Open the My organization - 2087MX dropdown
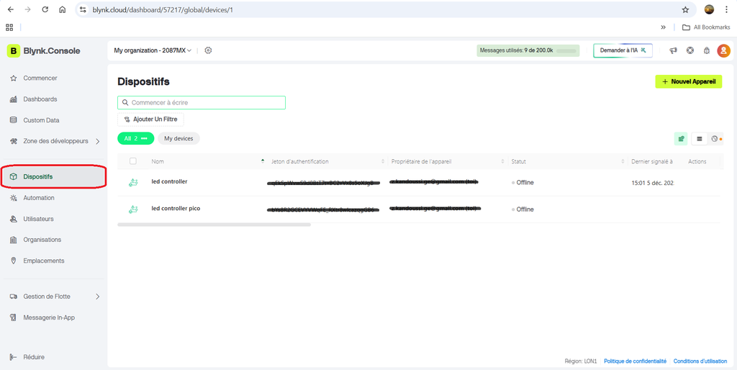Screen dimensions: 737x370 click(x=153, y=50)
